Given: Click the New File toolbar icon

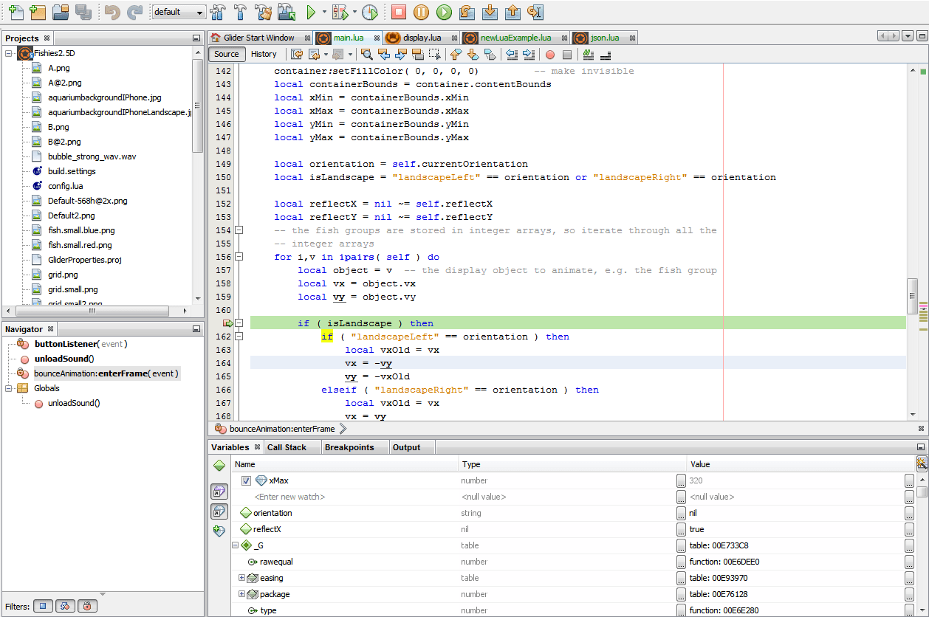Looking at the screenshot, I should (16, 12).
